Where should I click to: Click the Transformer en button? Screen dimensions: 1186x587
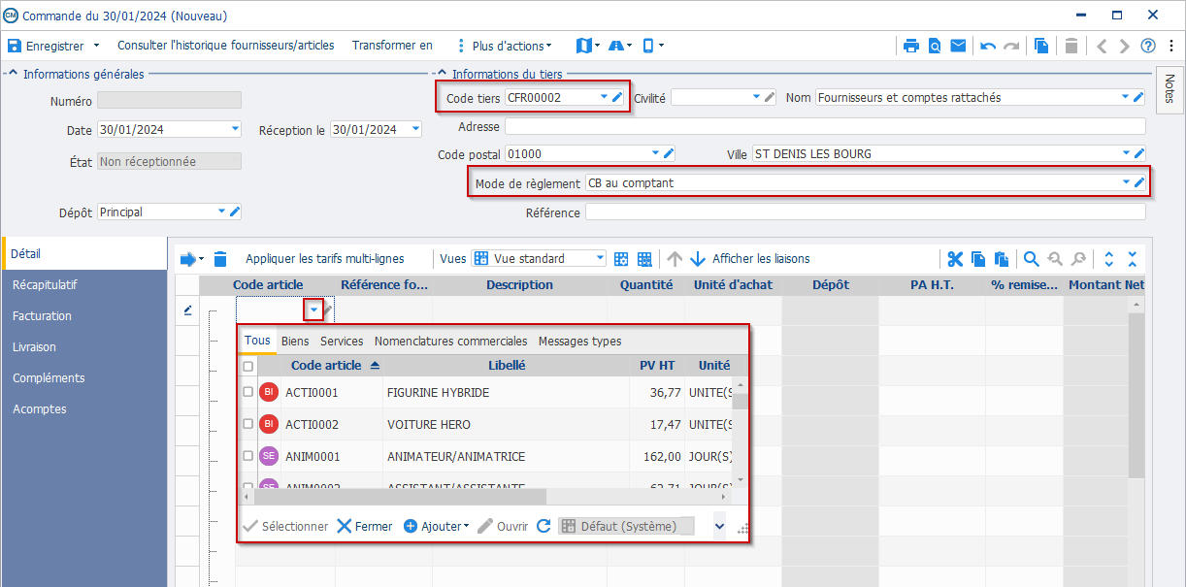(x=392, y=46)
